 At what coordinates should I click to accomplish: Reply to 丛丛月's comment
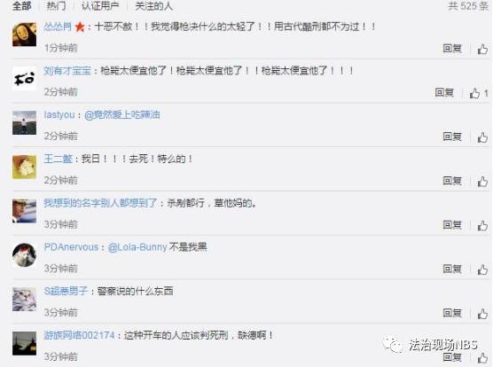(x=452, y=48)
